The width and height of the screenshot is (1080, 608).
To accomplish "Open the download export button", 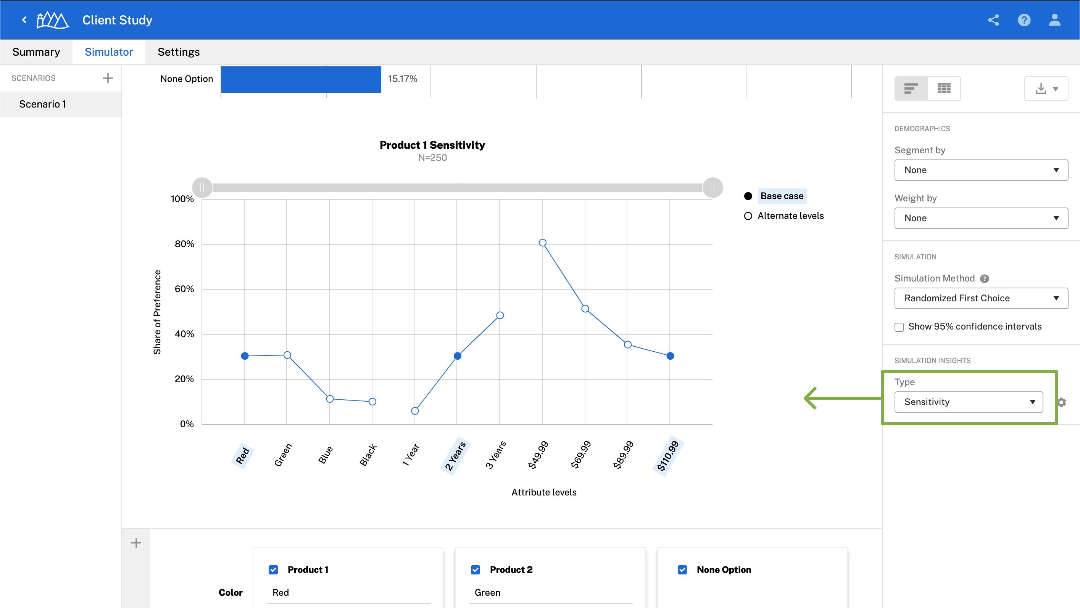I will click(1046, 88).
